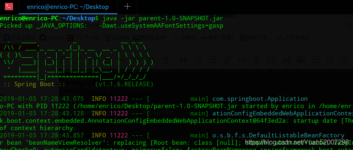The height and width of the screenshot is (150, 353).
Task: Open the QQ邮箱 bookmark in background browser
Action: pyautogui.click(x=117, y=38)
